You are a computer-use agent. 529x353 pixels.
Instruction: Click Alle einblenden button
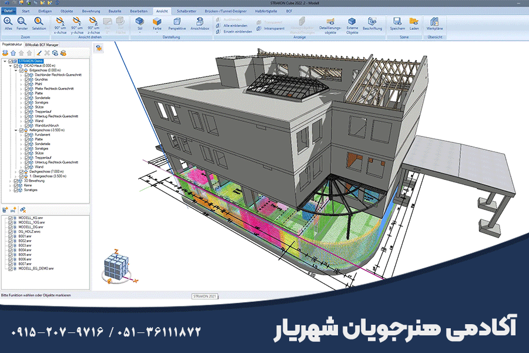[x=235, y=26]
